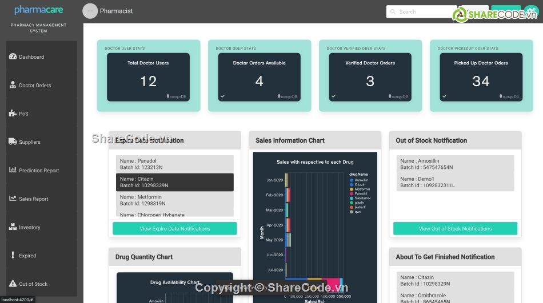Click the Pharmacist user avatar
This screenshot has width=543, height=303.
[90, 11]
